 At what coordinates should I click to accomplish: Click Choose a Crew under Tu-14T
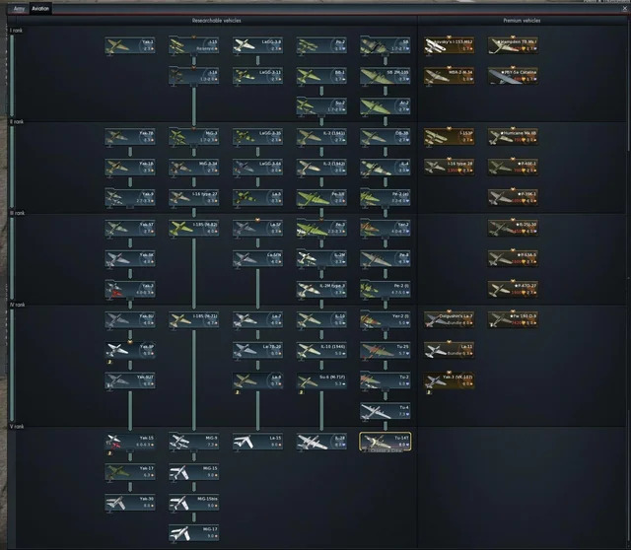[x=386, y=450]
